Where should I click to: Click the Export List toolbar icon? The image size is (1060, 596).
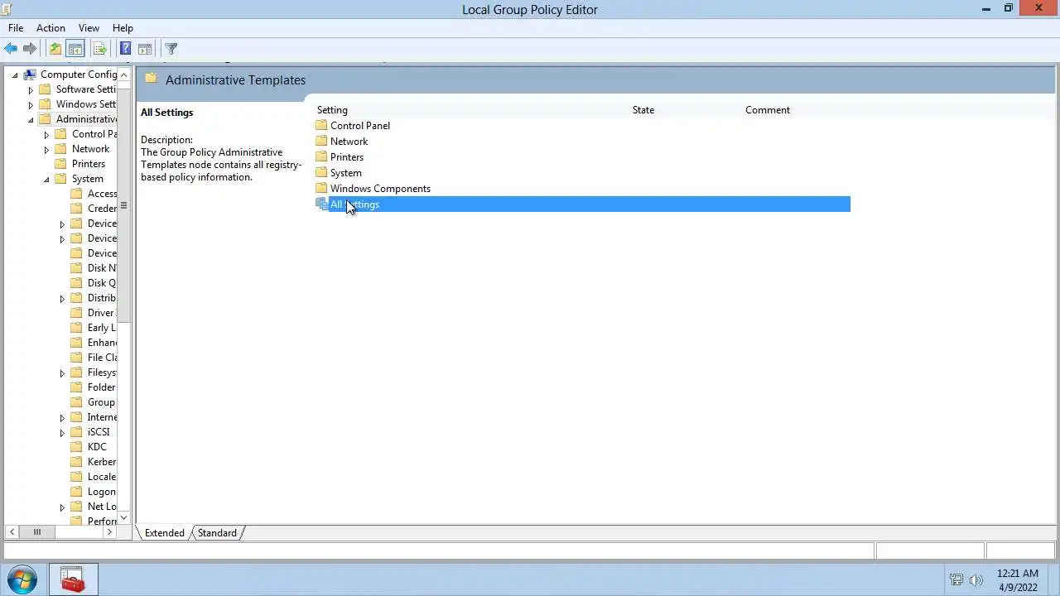pyautogui.click(x=100, y=49)
